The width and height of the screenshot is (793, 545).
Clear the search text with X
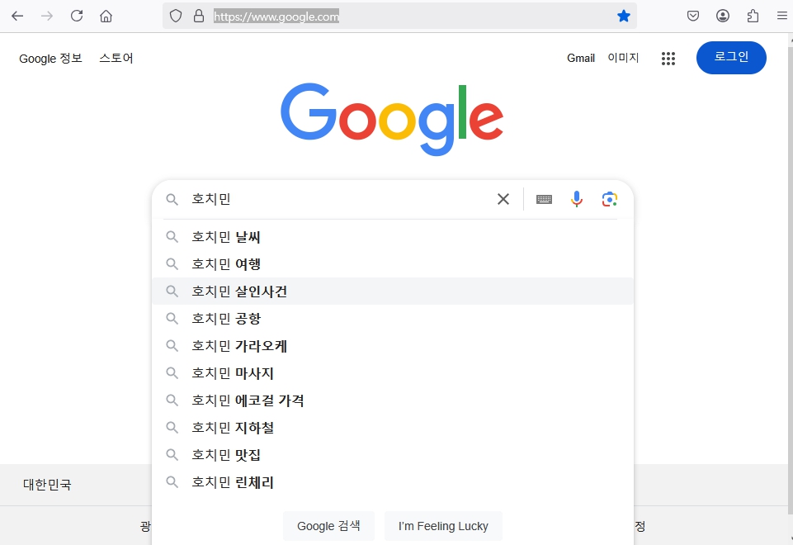[503, 199]
